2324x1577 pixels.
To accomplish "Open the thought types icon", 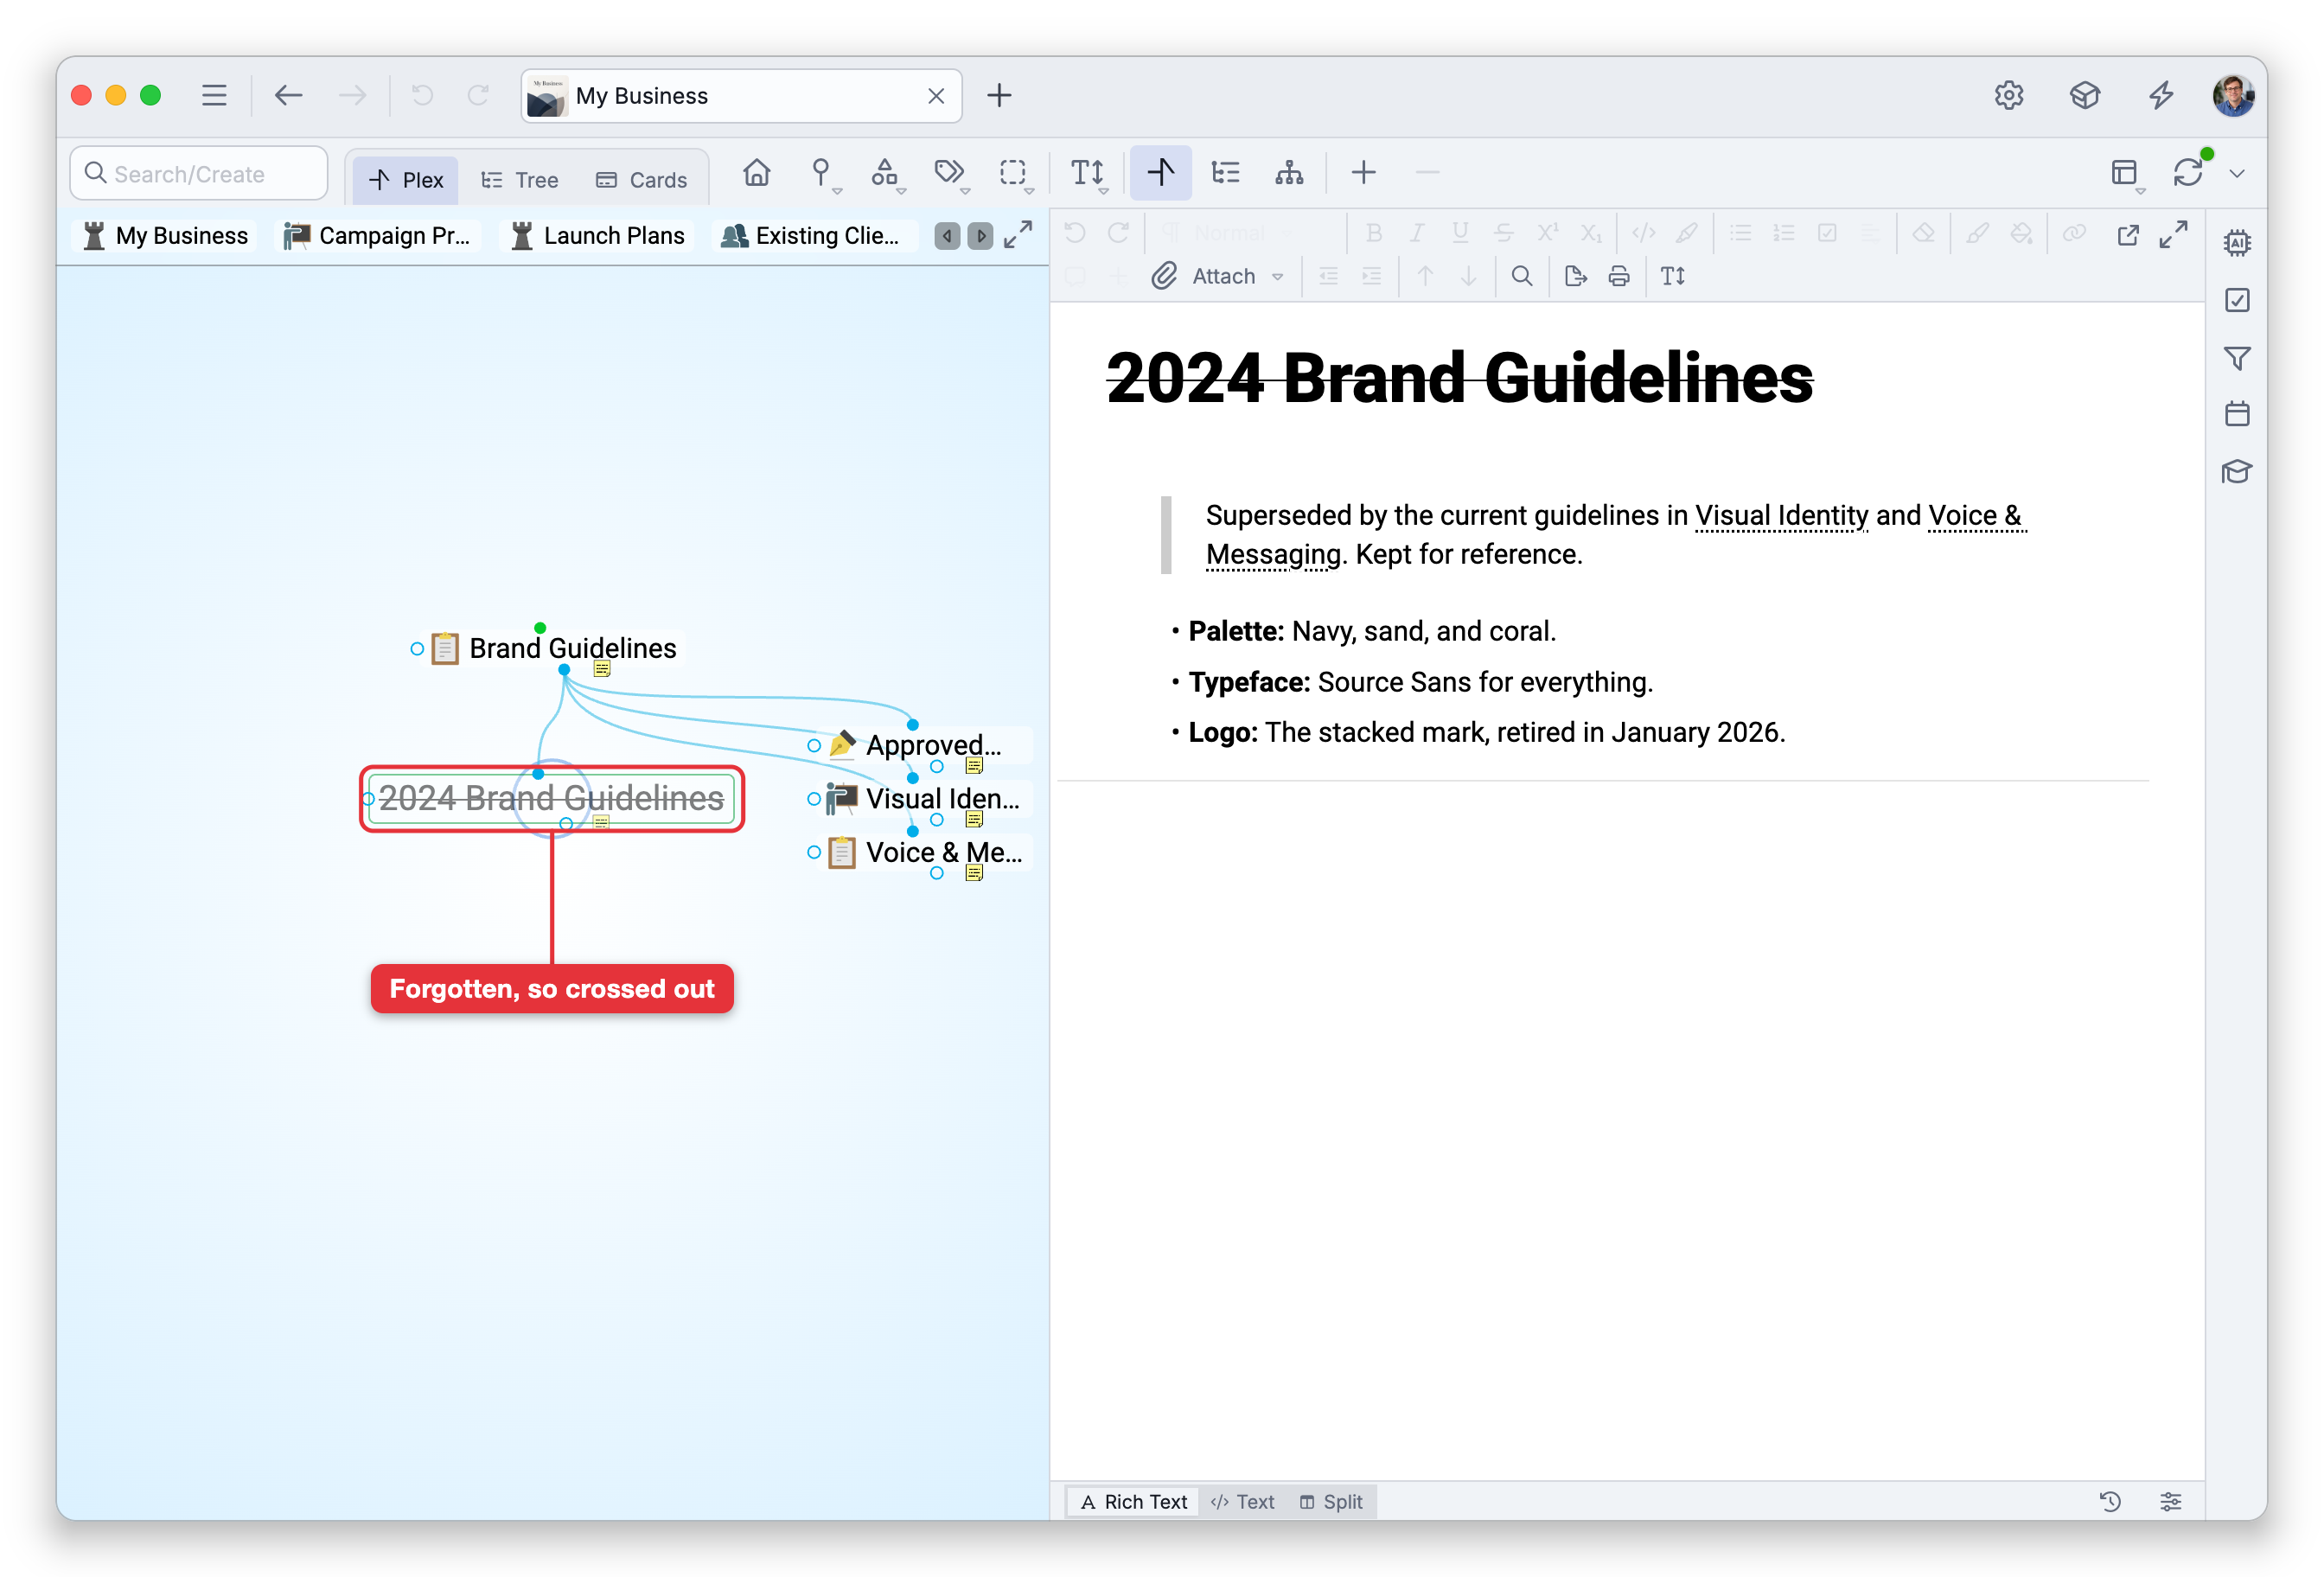I will point(885,173).
